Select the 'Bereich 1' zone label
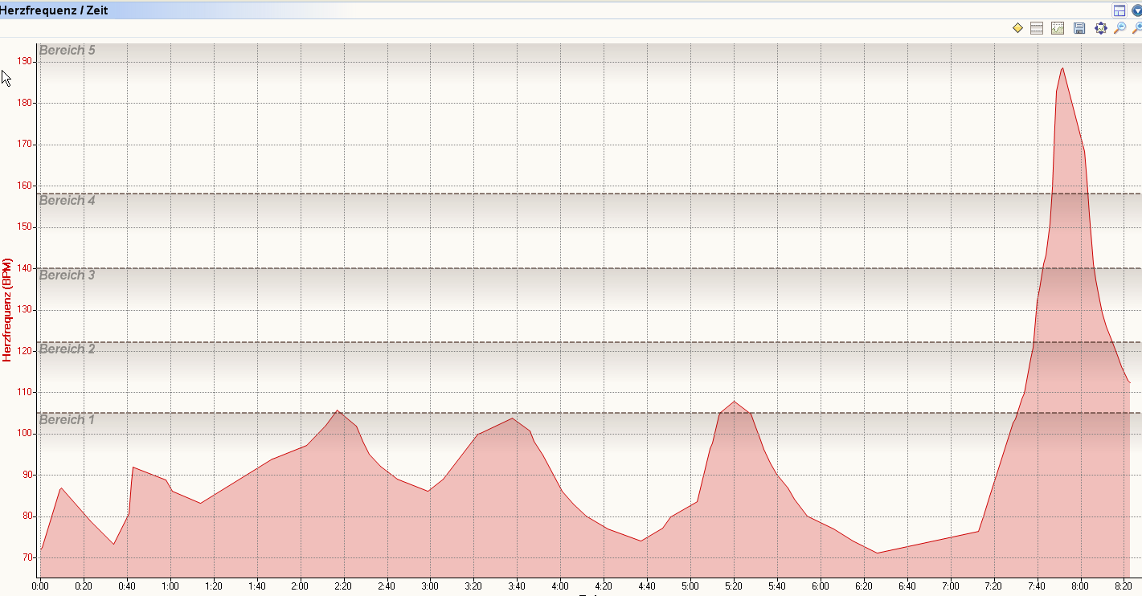 pyautogui.click(x=67, y=420)
